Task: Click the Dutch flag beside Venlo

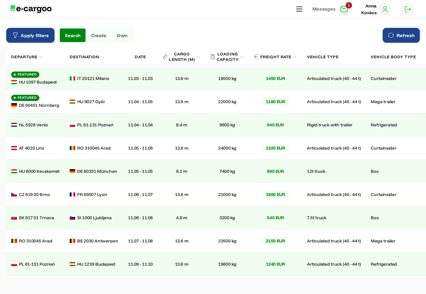Action: (14, 125)
